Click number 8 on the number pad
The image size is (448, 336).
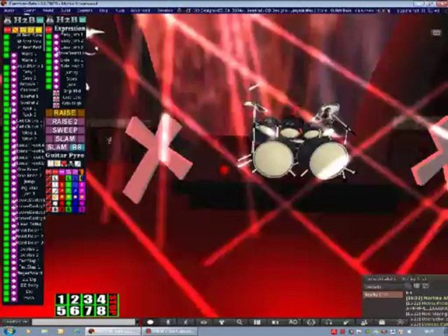point(101,311)
